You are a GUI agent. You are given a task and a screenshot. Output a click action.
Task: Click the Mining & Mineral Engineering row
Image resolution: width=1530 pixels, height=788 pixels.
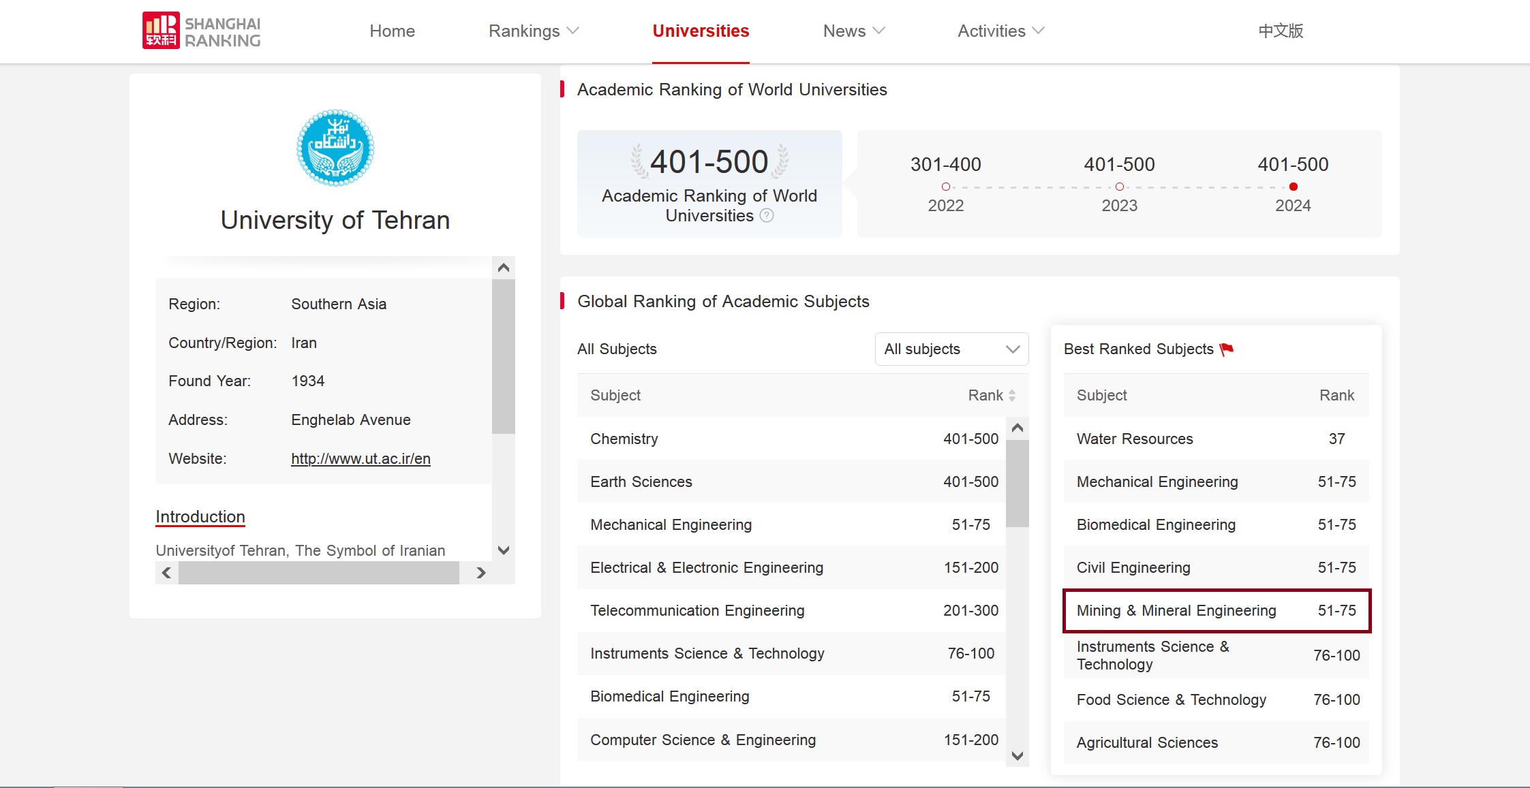[1217, 610]
